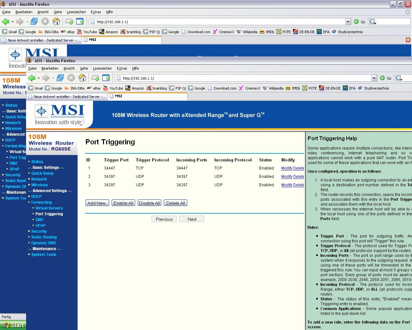Image resolution: width=412 pixels, height=330 pixels.
Task: Click Enable All button
Action: 123,203
